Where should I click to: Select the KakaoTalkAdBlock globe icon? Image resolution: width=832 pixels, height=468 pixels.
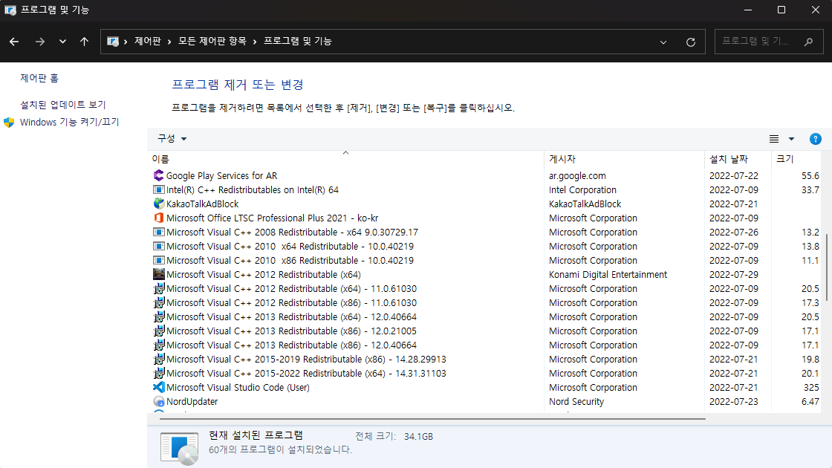coord(159,204)
